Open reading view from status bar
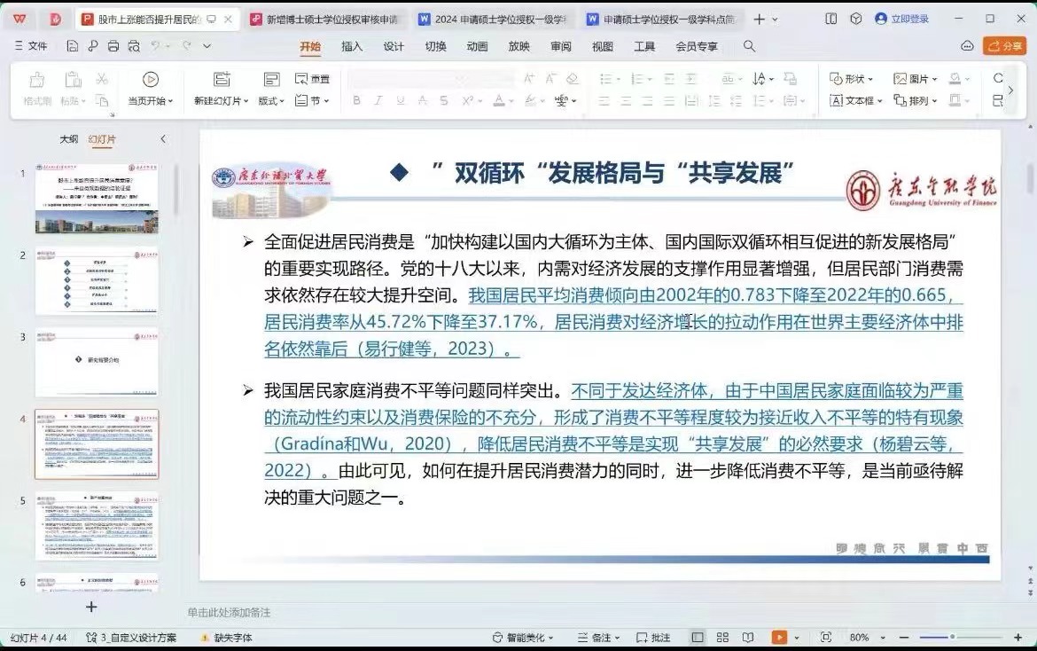The width and height of the screenshot is (1037, 651). tap(748, 637)
